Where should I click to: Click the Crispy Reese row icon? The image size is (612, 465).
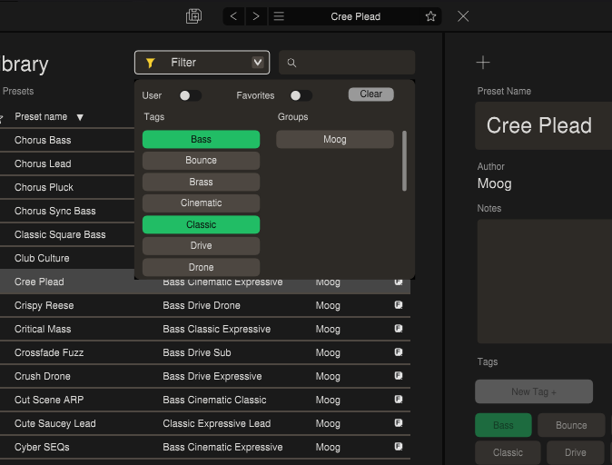coord(398,305)
